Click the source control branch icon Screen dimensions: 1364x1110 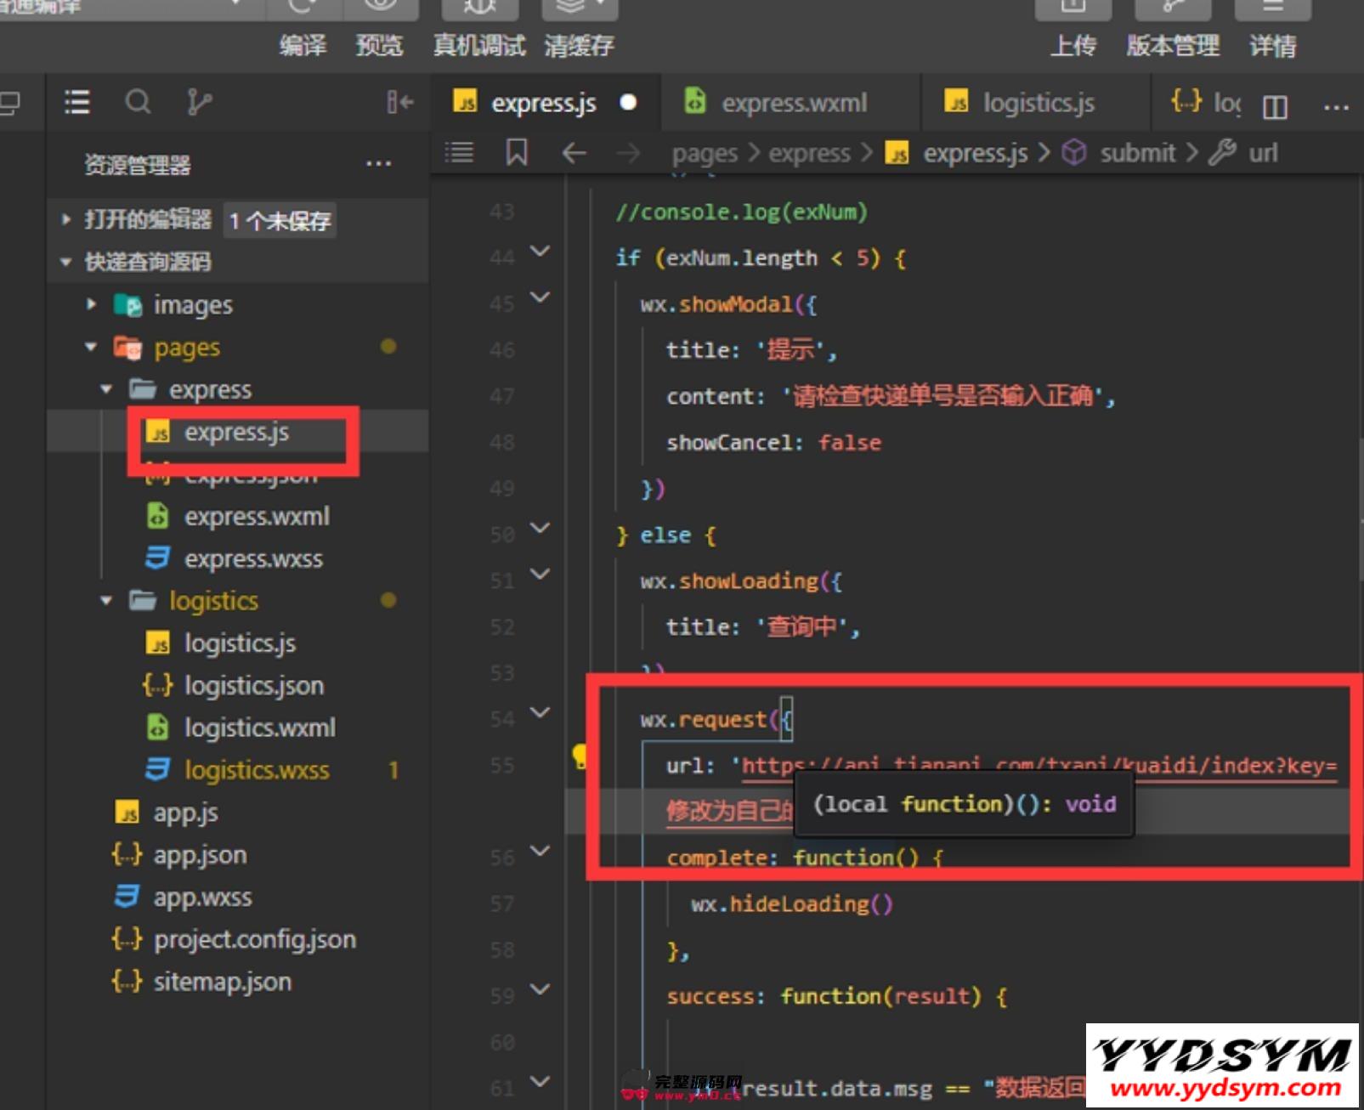pos(197,102)
